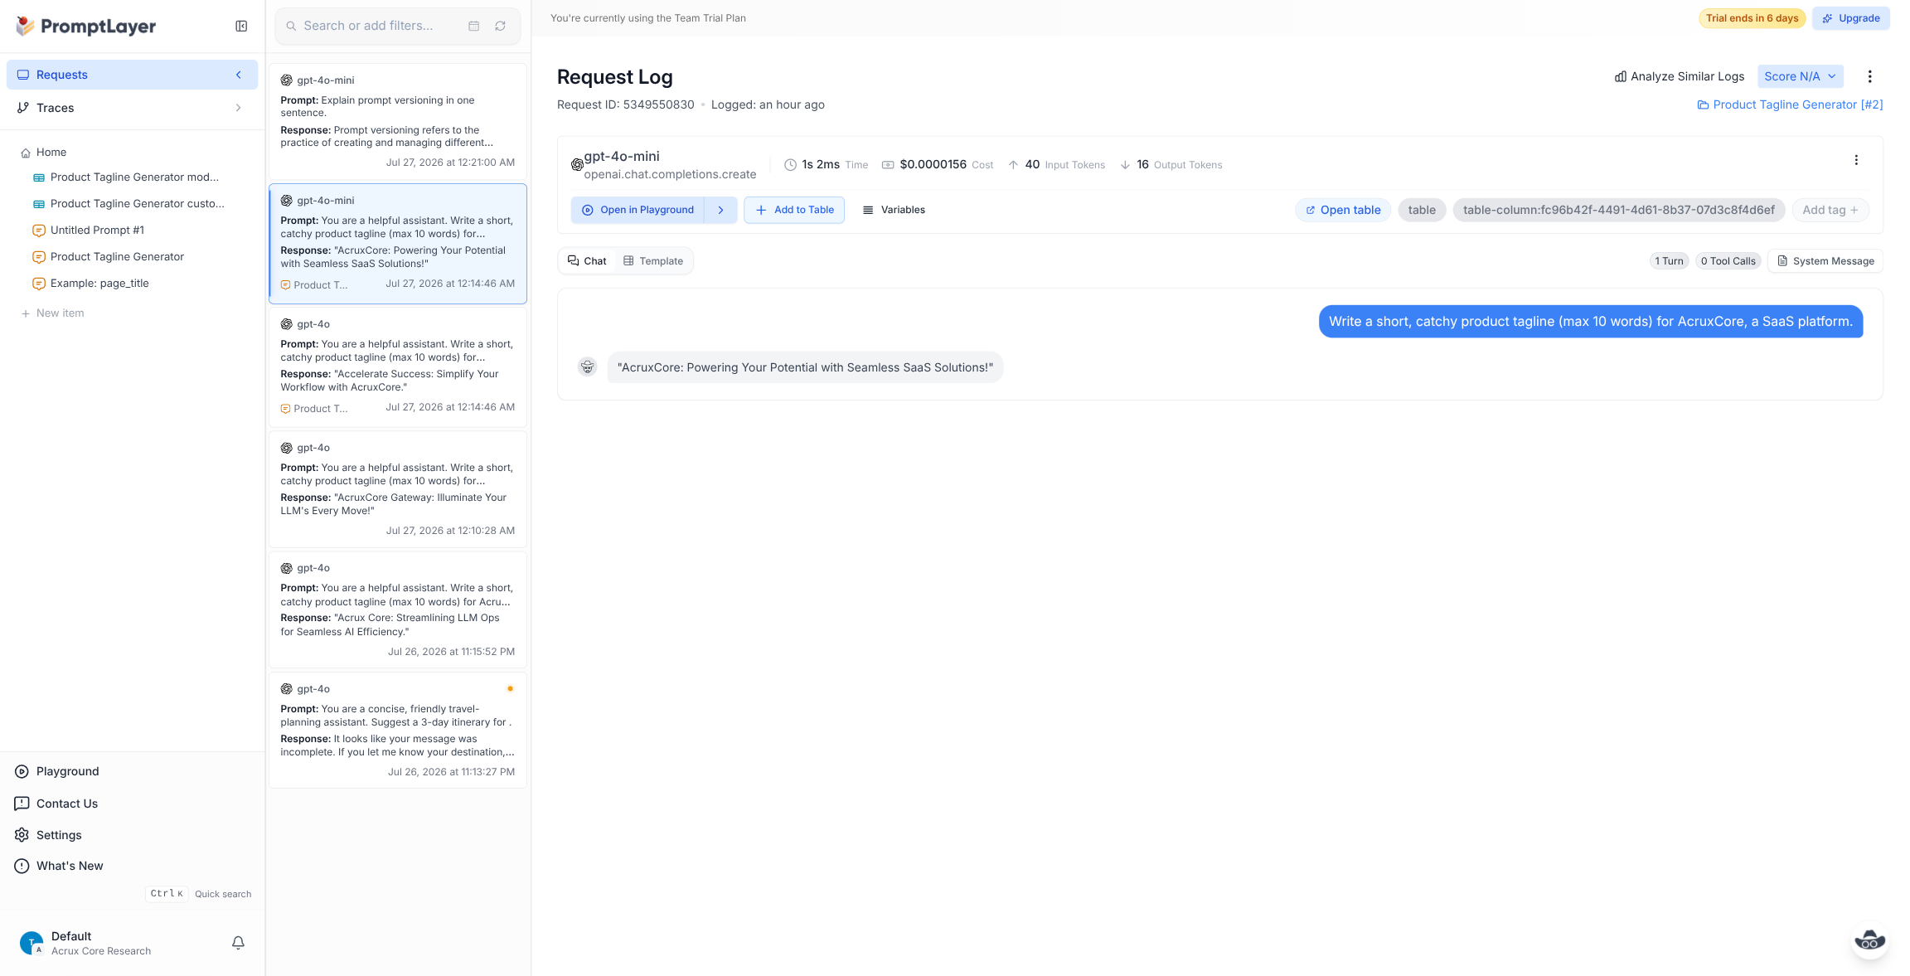Expand the Open in Playground arrow options
1910x976 pixels.
click(x=721, y=210)
